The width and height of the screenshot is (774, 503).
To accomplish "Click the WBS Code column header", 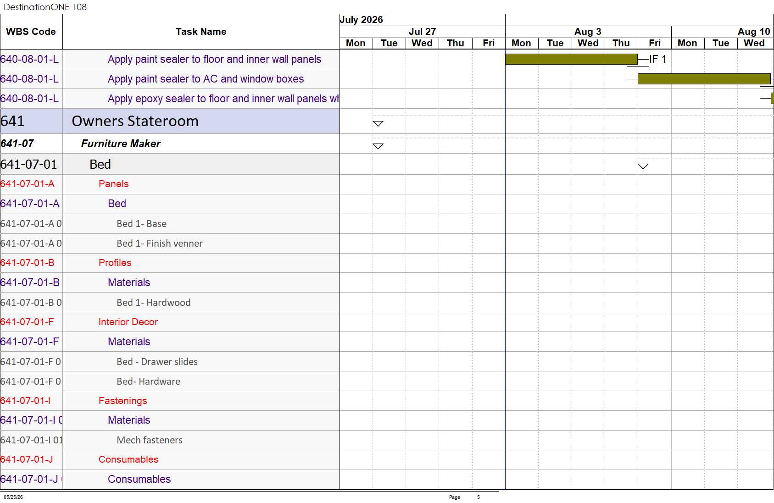I will [x=31, y=32].
